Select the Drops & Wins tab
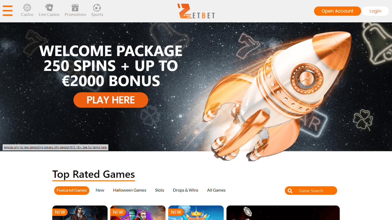This screenshot has height=220, width=392. coord(186,190)
